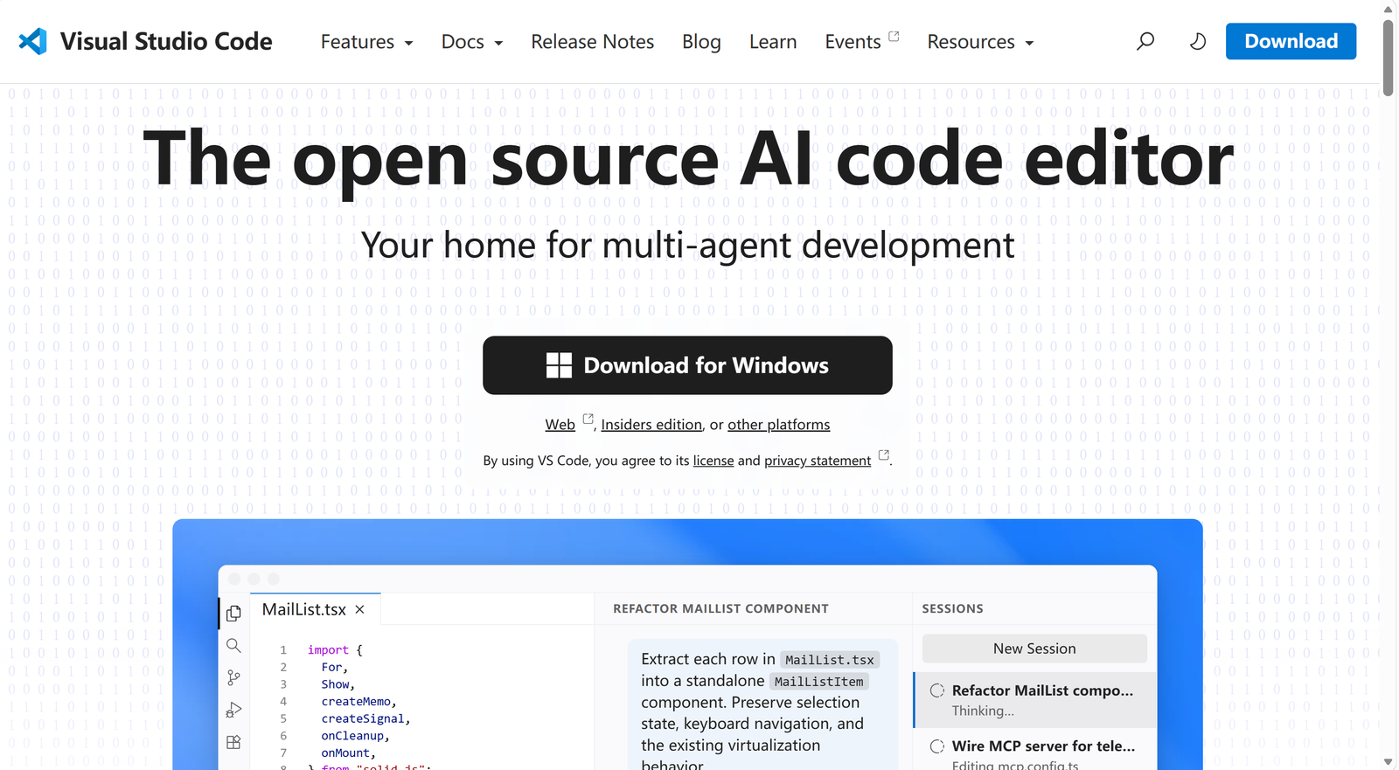This screenshot has height=770, width=1399.
Task: Start a New Session
Action: coord(1034,649)
